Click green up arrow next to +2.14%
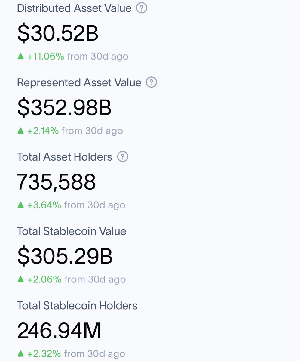The height and width of the screenshot is (361, 300). (20, 130)
